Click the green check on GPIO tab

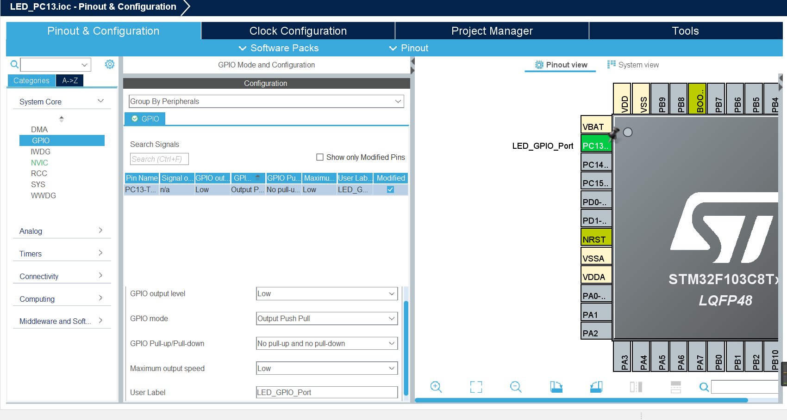[135, 119]
